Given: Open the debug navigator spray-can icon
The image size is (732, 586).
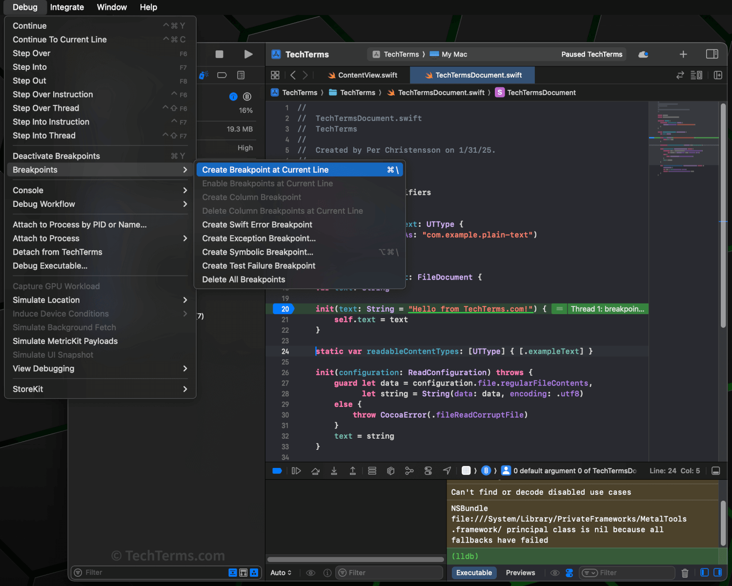Looking at the screenshot, I should [x=203, y=75].
